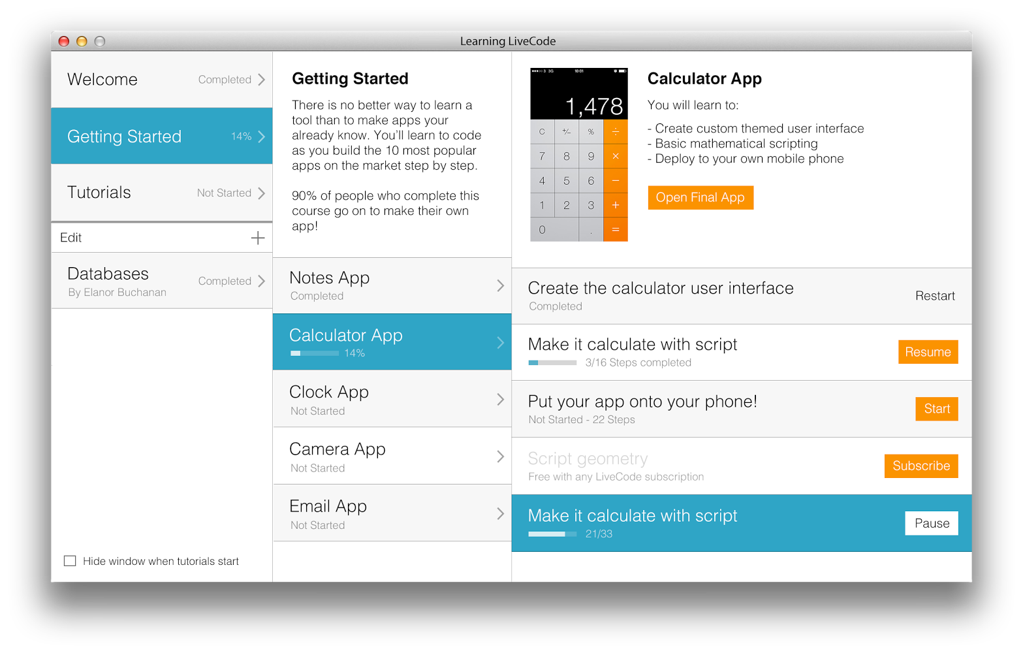Expand the Calculator App lesson chevron
1023x653 pixels.
tap(500, 343)
